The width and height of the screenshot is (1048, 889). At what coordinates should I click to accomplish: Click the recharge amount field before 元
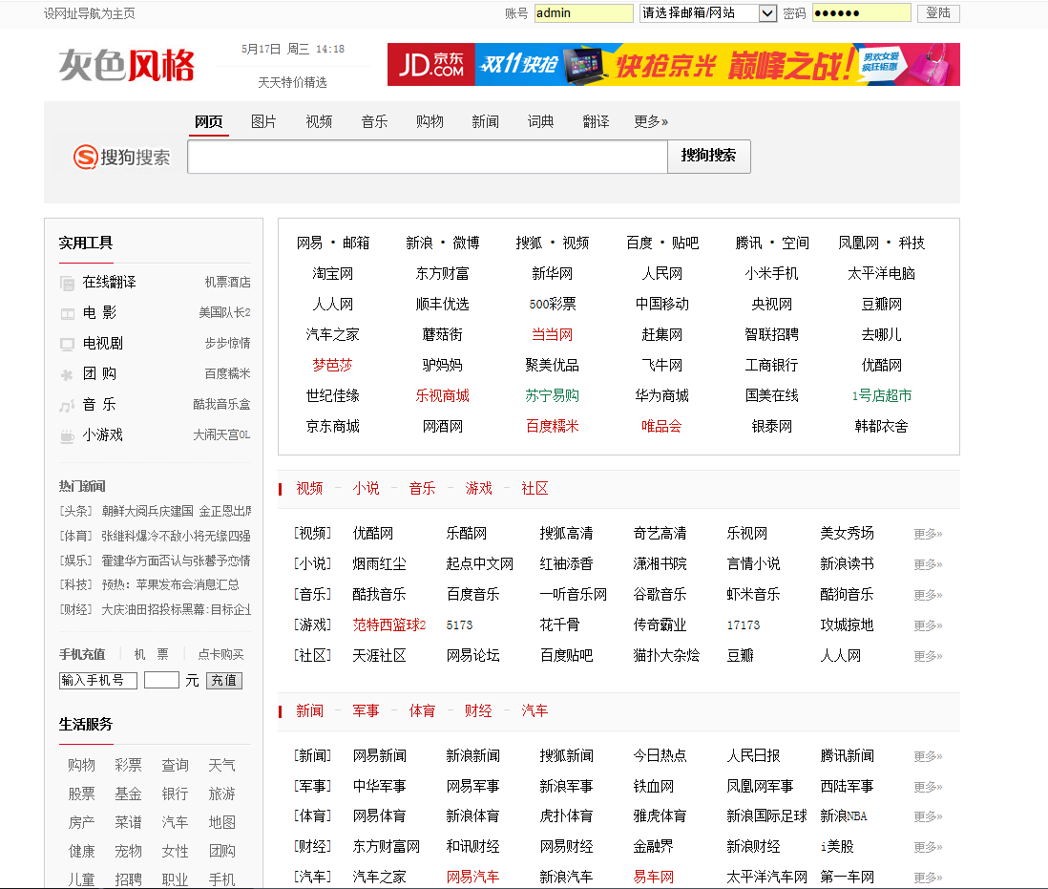[x=161, y=681]
